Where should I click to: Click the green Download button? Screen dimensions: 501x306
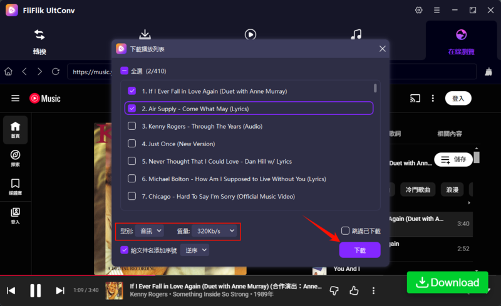[447, 282]
